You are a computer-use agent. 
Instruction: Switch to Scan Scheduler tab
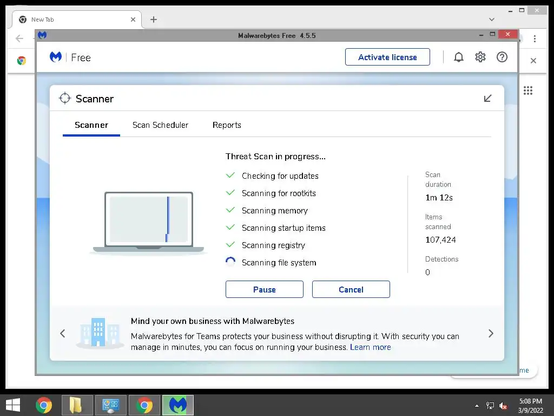(x=160, y=125)
